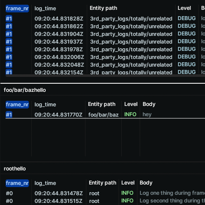Select #1 frame link at 09:20:44.831978Z
Screen dimensions: 205x205
9,50
